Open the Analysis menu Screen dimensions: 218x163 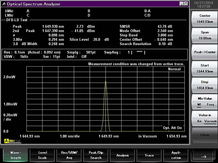click(x=123, y=155)
